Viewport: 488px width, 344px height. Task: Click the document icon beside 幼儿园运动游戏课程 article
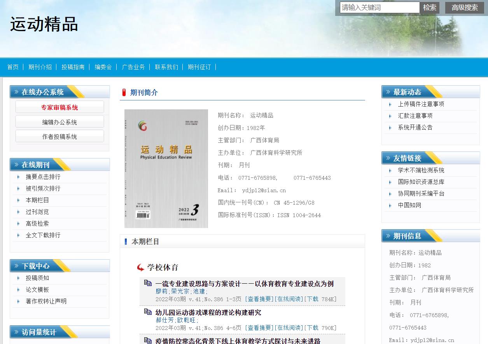[148, 312]
